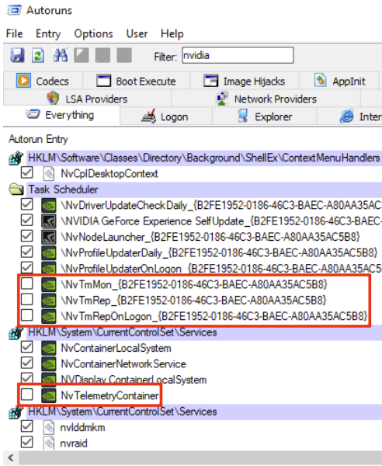Select the Task Scheduler group row

[203, 190]
